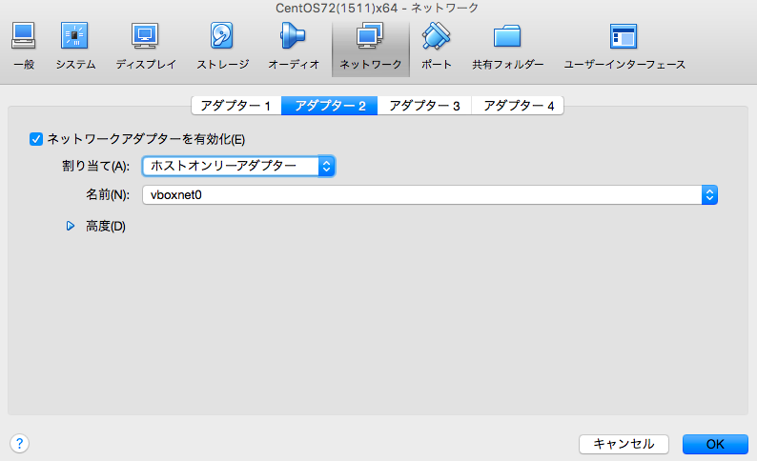Click the 名前(N): label text
This screenshot has width=757, height=461.
(108, 195)
